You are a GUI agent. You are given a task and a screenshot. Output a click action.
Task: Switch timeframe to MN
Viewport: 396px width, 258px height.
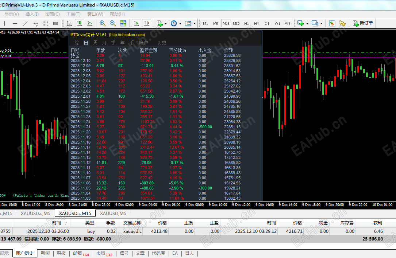point(287,23)
